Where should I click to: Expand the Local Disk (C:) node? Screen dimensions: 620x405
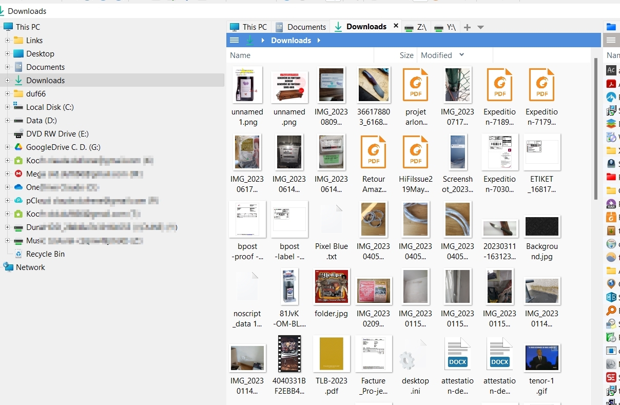pos(8,107)
